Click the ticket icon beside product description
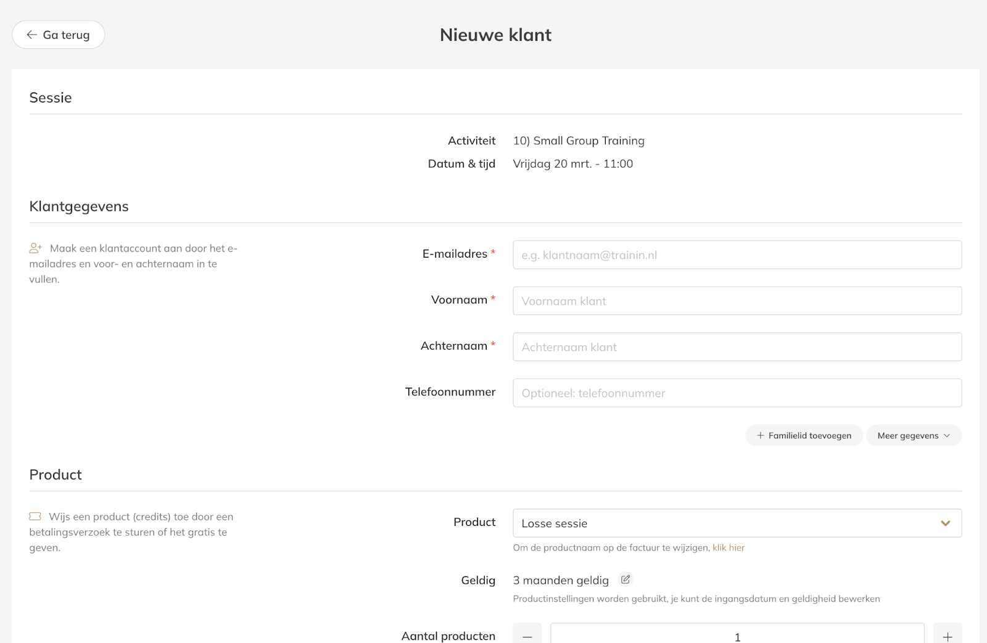The image size is (987, 643). [35, 517]
